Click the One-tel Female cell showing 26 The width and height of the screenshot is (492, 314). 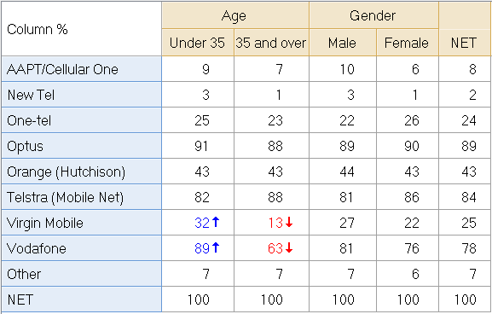pyautogui.click(x=408, y=120)
